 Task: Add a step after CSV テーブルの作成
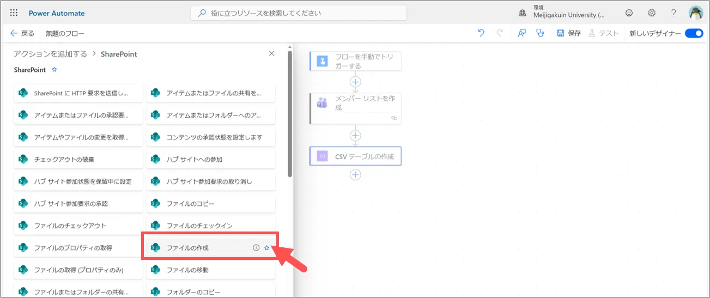355,175
